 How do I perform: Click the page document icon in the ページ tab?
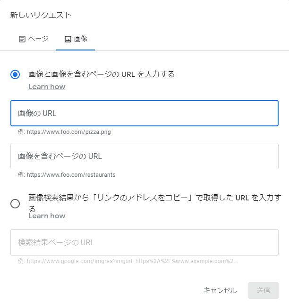22,39
